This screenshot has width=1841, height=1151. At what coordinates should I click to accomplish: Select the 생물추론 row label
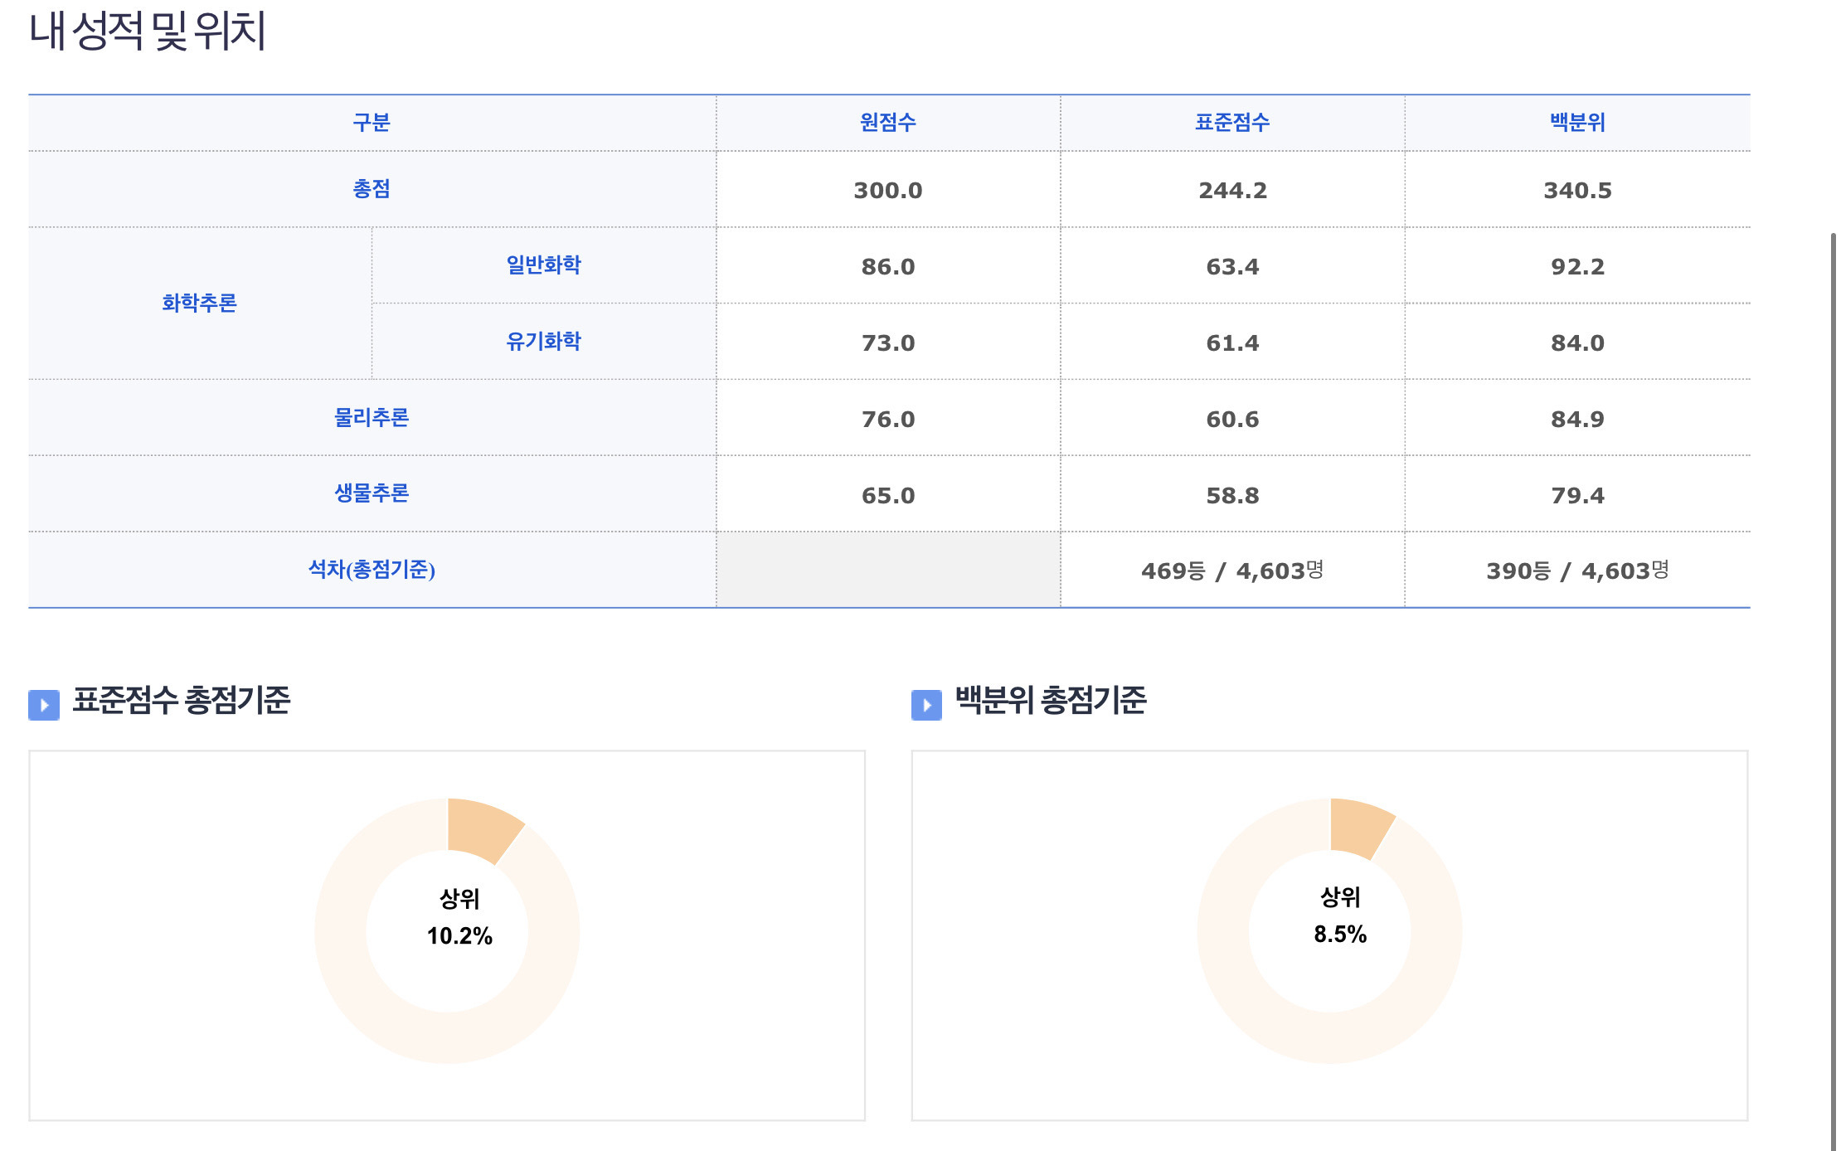tap(372, 493)
